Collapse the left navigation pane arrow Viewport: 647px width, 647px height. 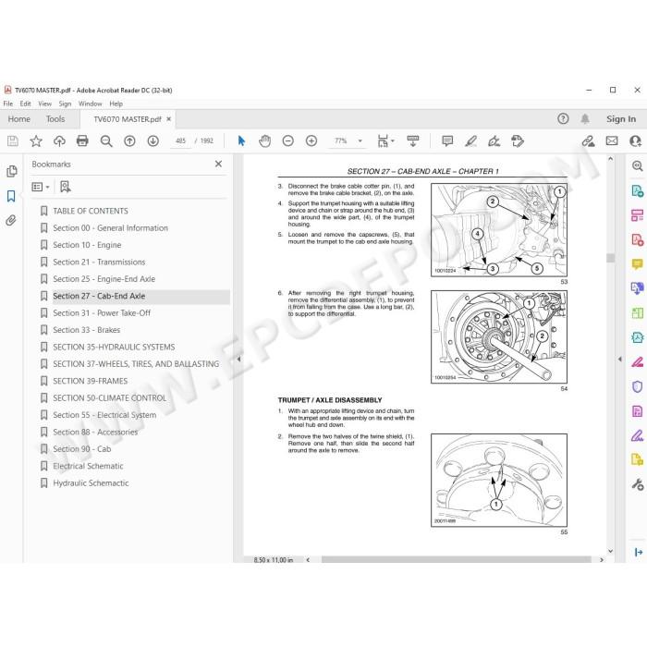[238, 360]
